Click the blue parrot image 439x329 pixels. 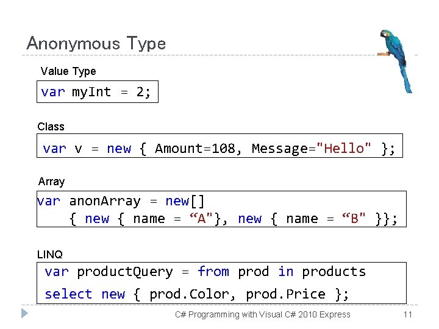pos(395,61)
